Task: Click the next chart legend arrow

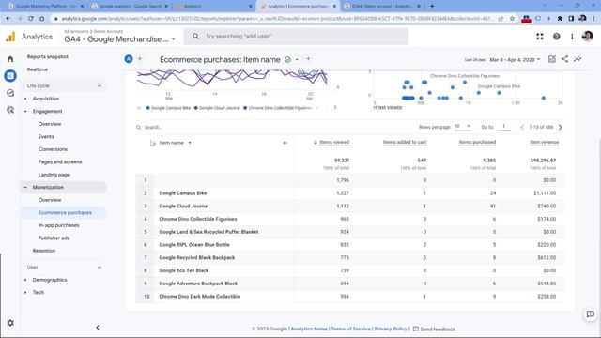Action: [x=335, y=108]
